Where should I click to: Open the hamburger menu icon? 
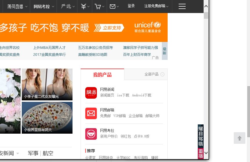click(x=182, y=6)
